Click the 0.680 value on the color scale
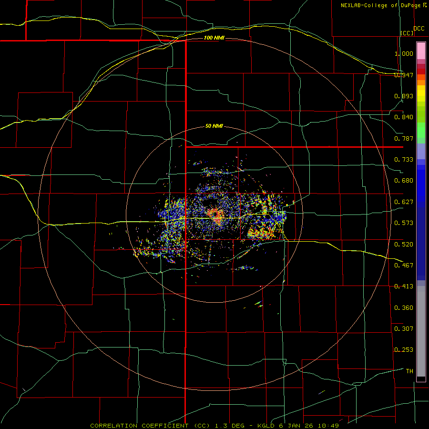 (404, 181)
